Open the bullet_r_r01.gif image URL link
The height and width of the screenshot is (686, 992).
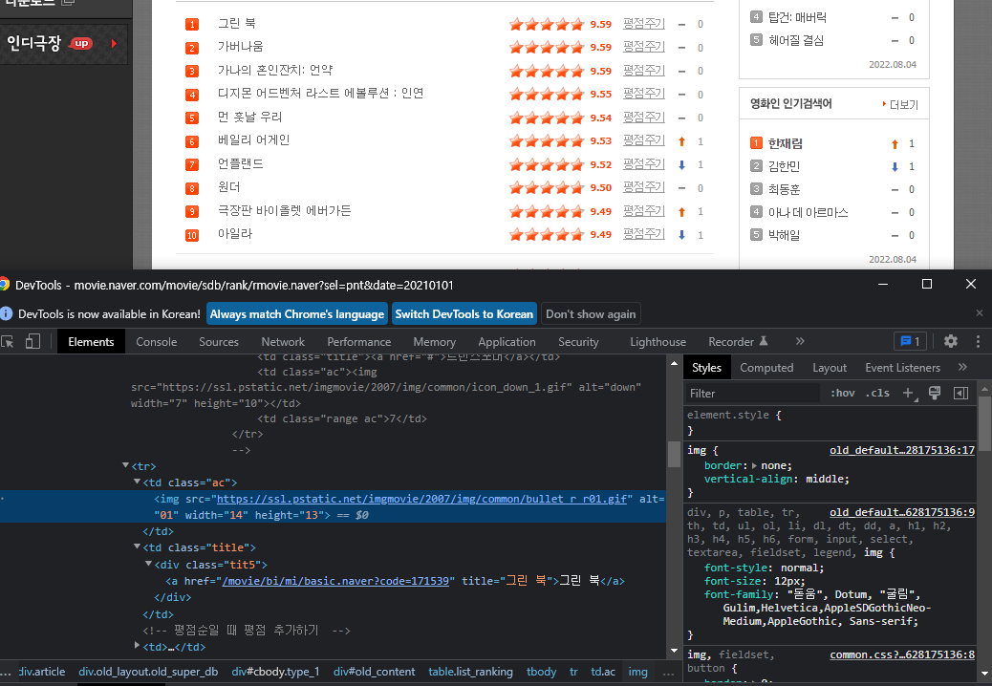(x=422, y=499)
